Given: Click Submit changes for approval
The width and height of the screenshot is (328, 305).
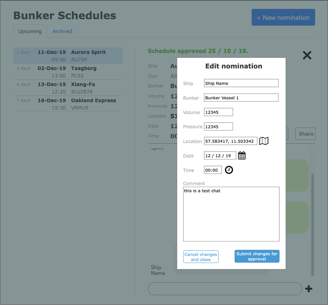Looking at the screenshot, I should point(257,256).
